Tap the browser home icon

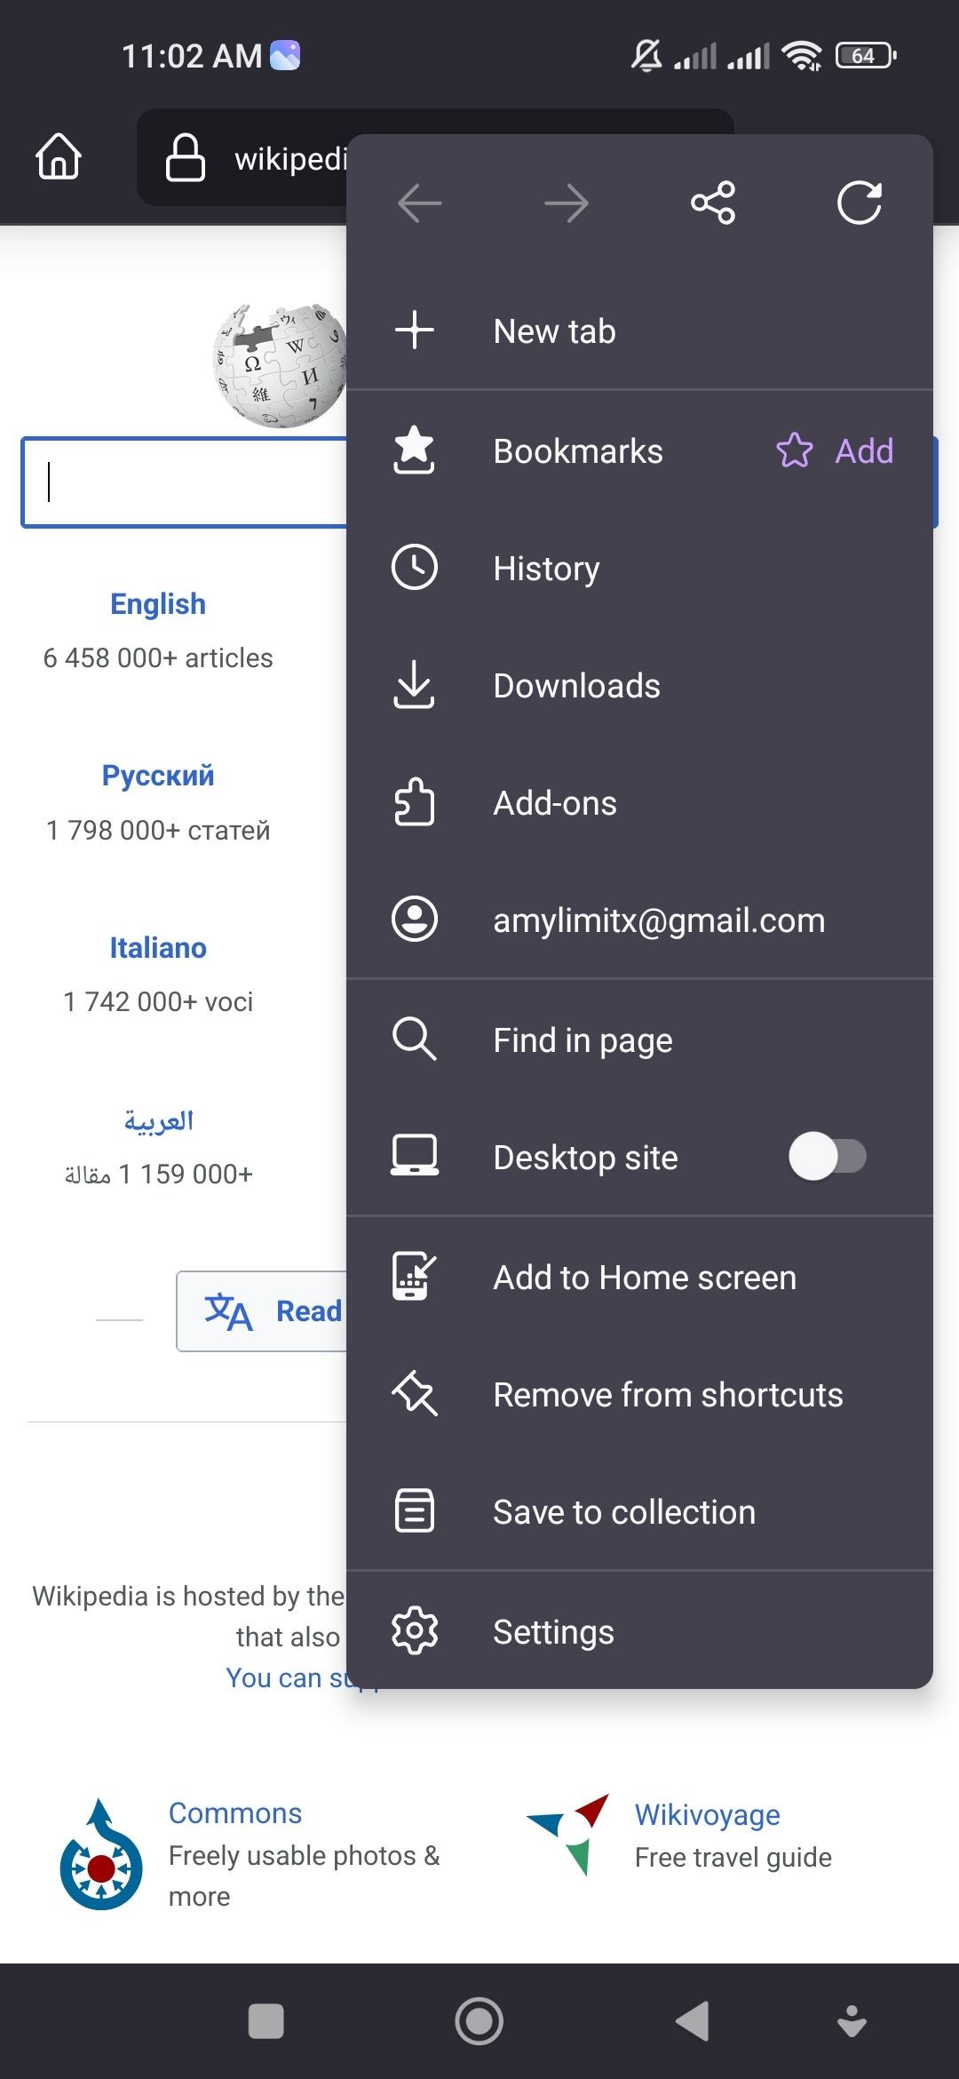[x=59, y=156]
